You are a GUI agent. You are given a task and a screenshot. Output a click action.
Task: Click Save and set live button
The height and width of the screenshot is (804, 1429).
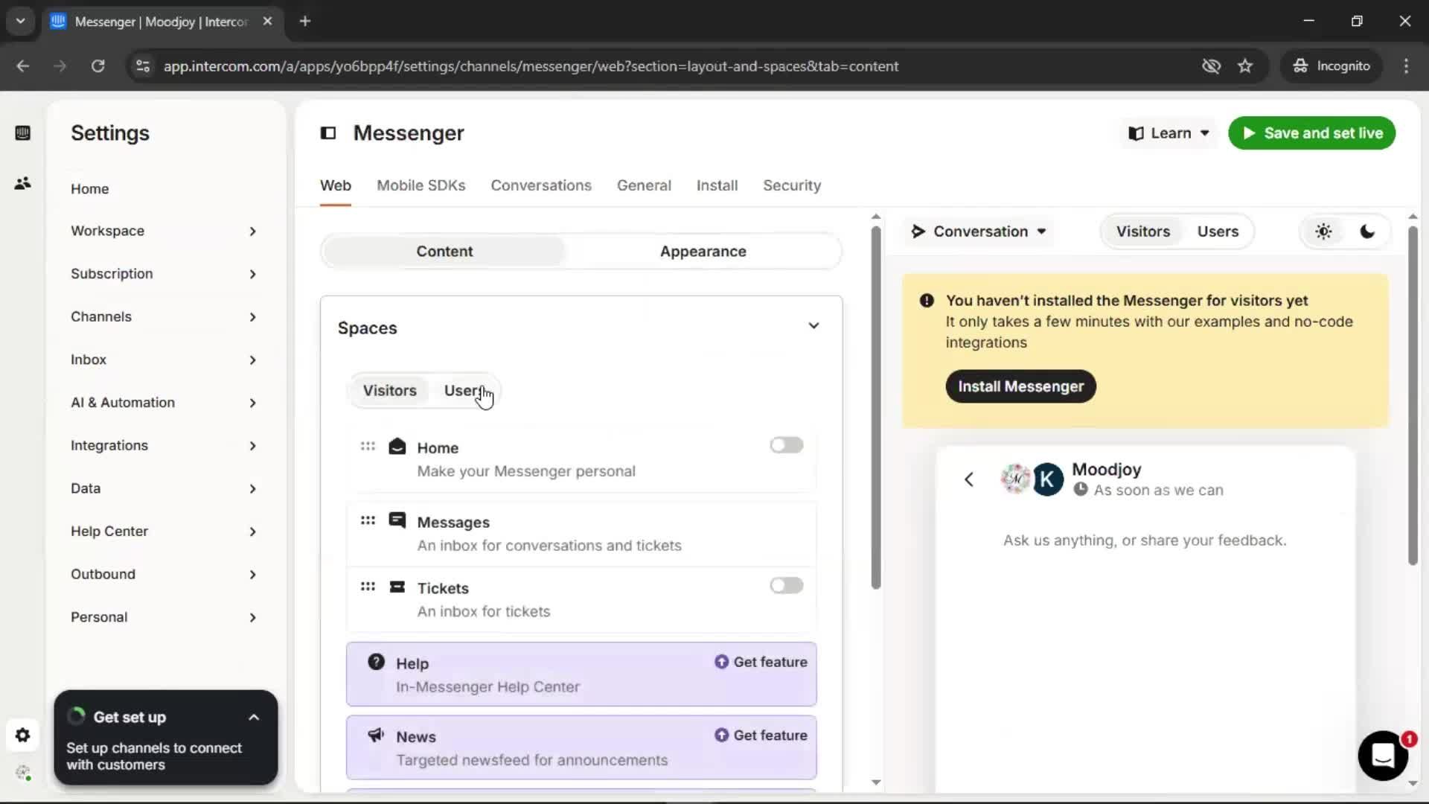click(x=1311, y=133)
